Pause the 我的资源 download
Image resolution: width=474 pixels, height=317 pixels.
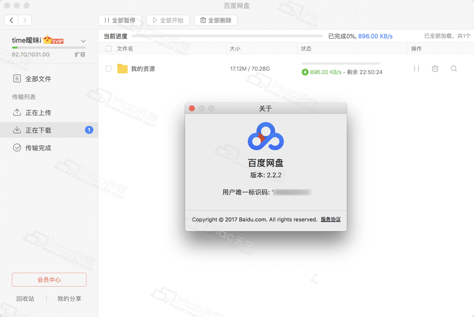coord(416,69)
